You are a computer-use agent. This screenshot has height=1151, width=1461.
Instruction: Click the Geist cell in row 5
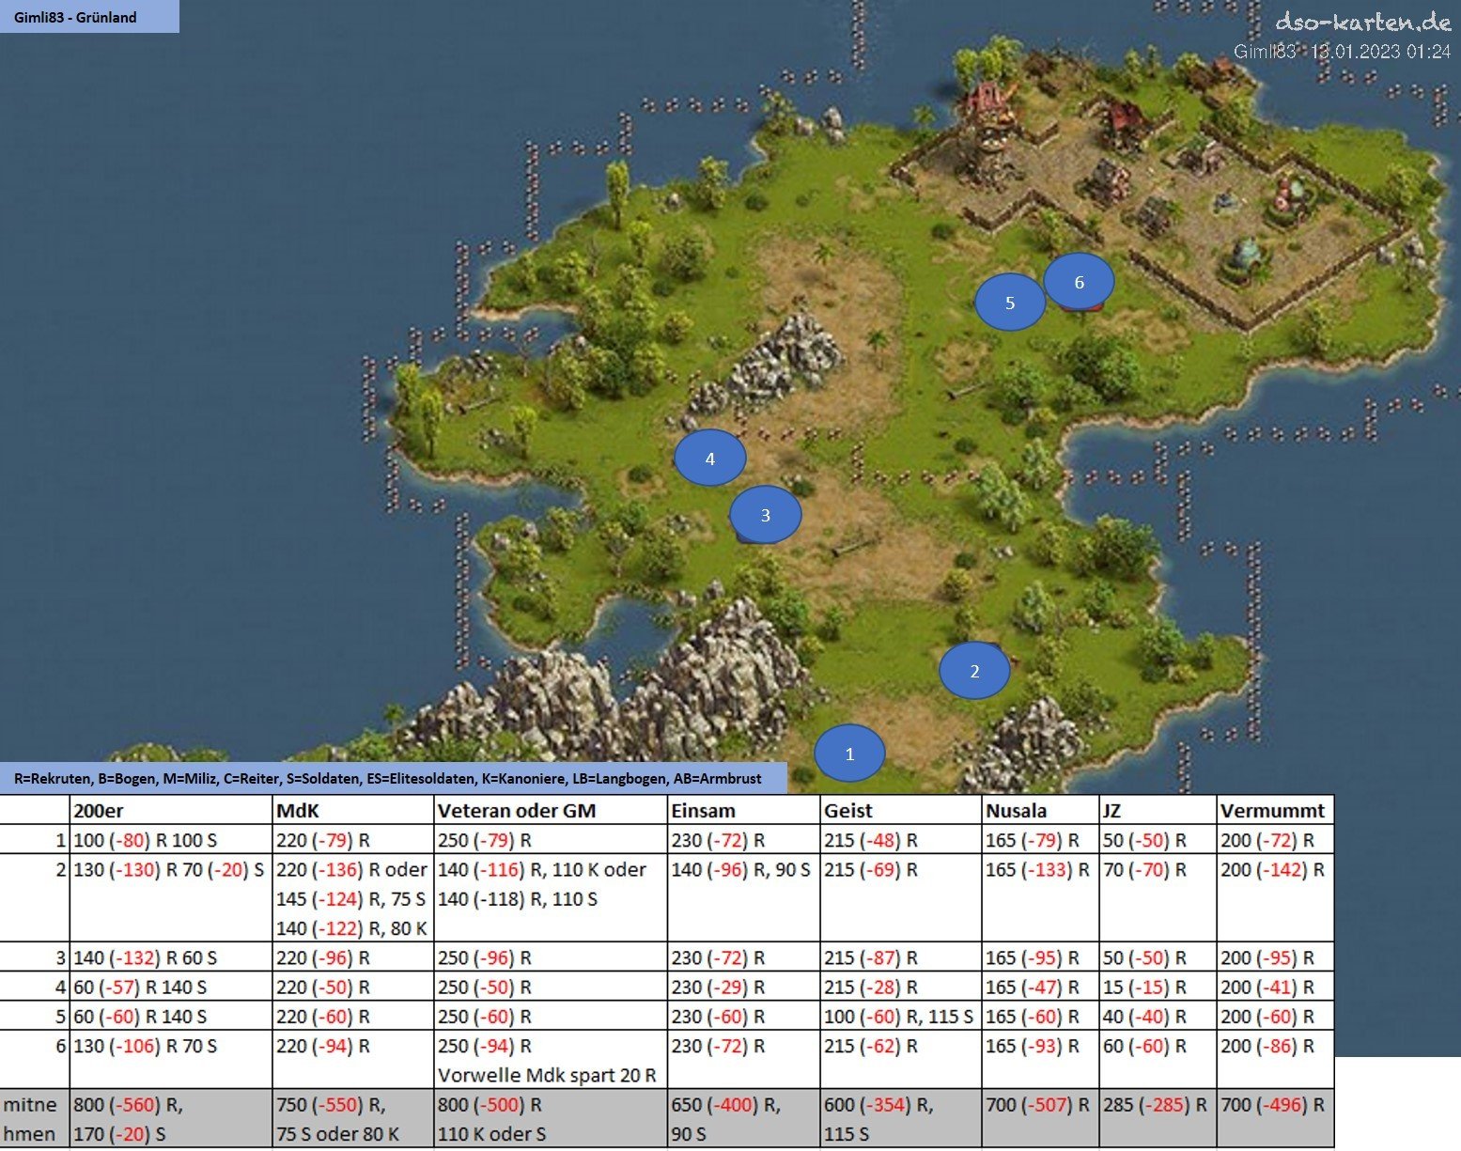(899, 1016)
